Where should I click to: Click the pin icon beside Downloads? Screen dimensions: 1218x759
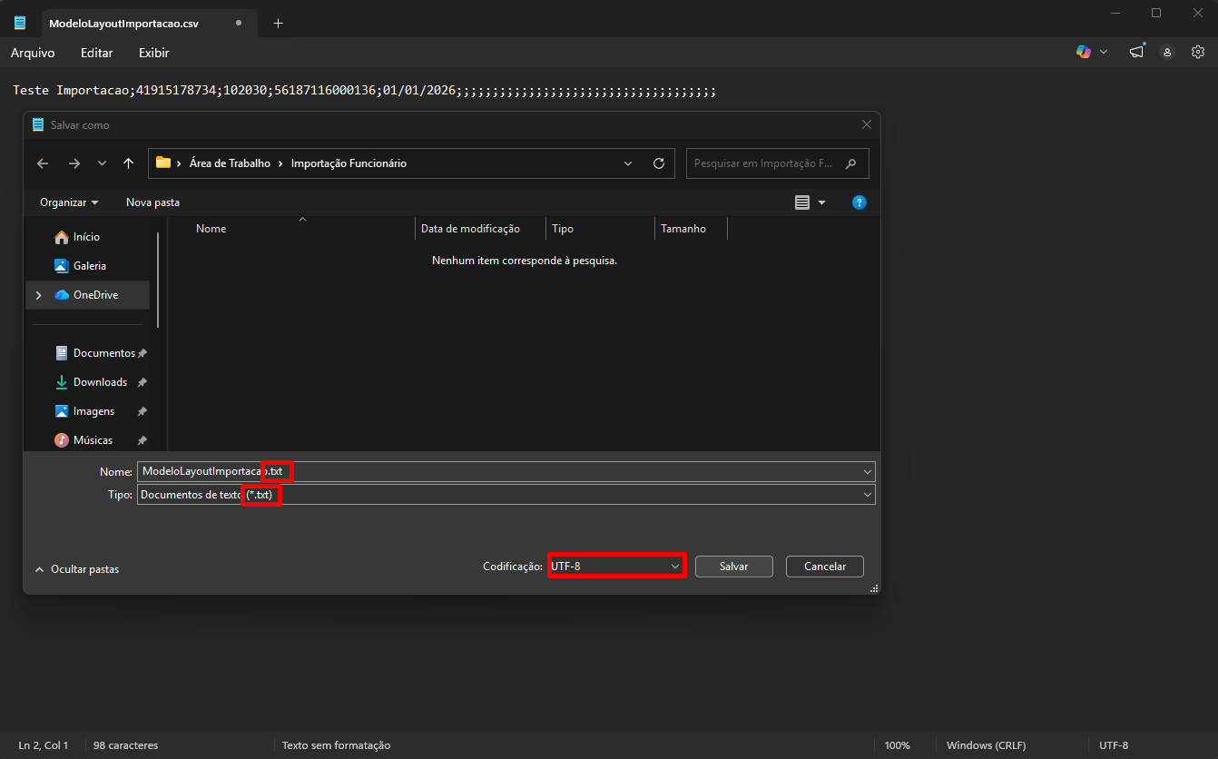pyautogui.click(x=142, y=382)
